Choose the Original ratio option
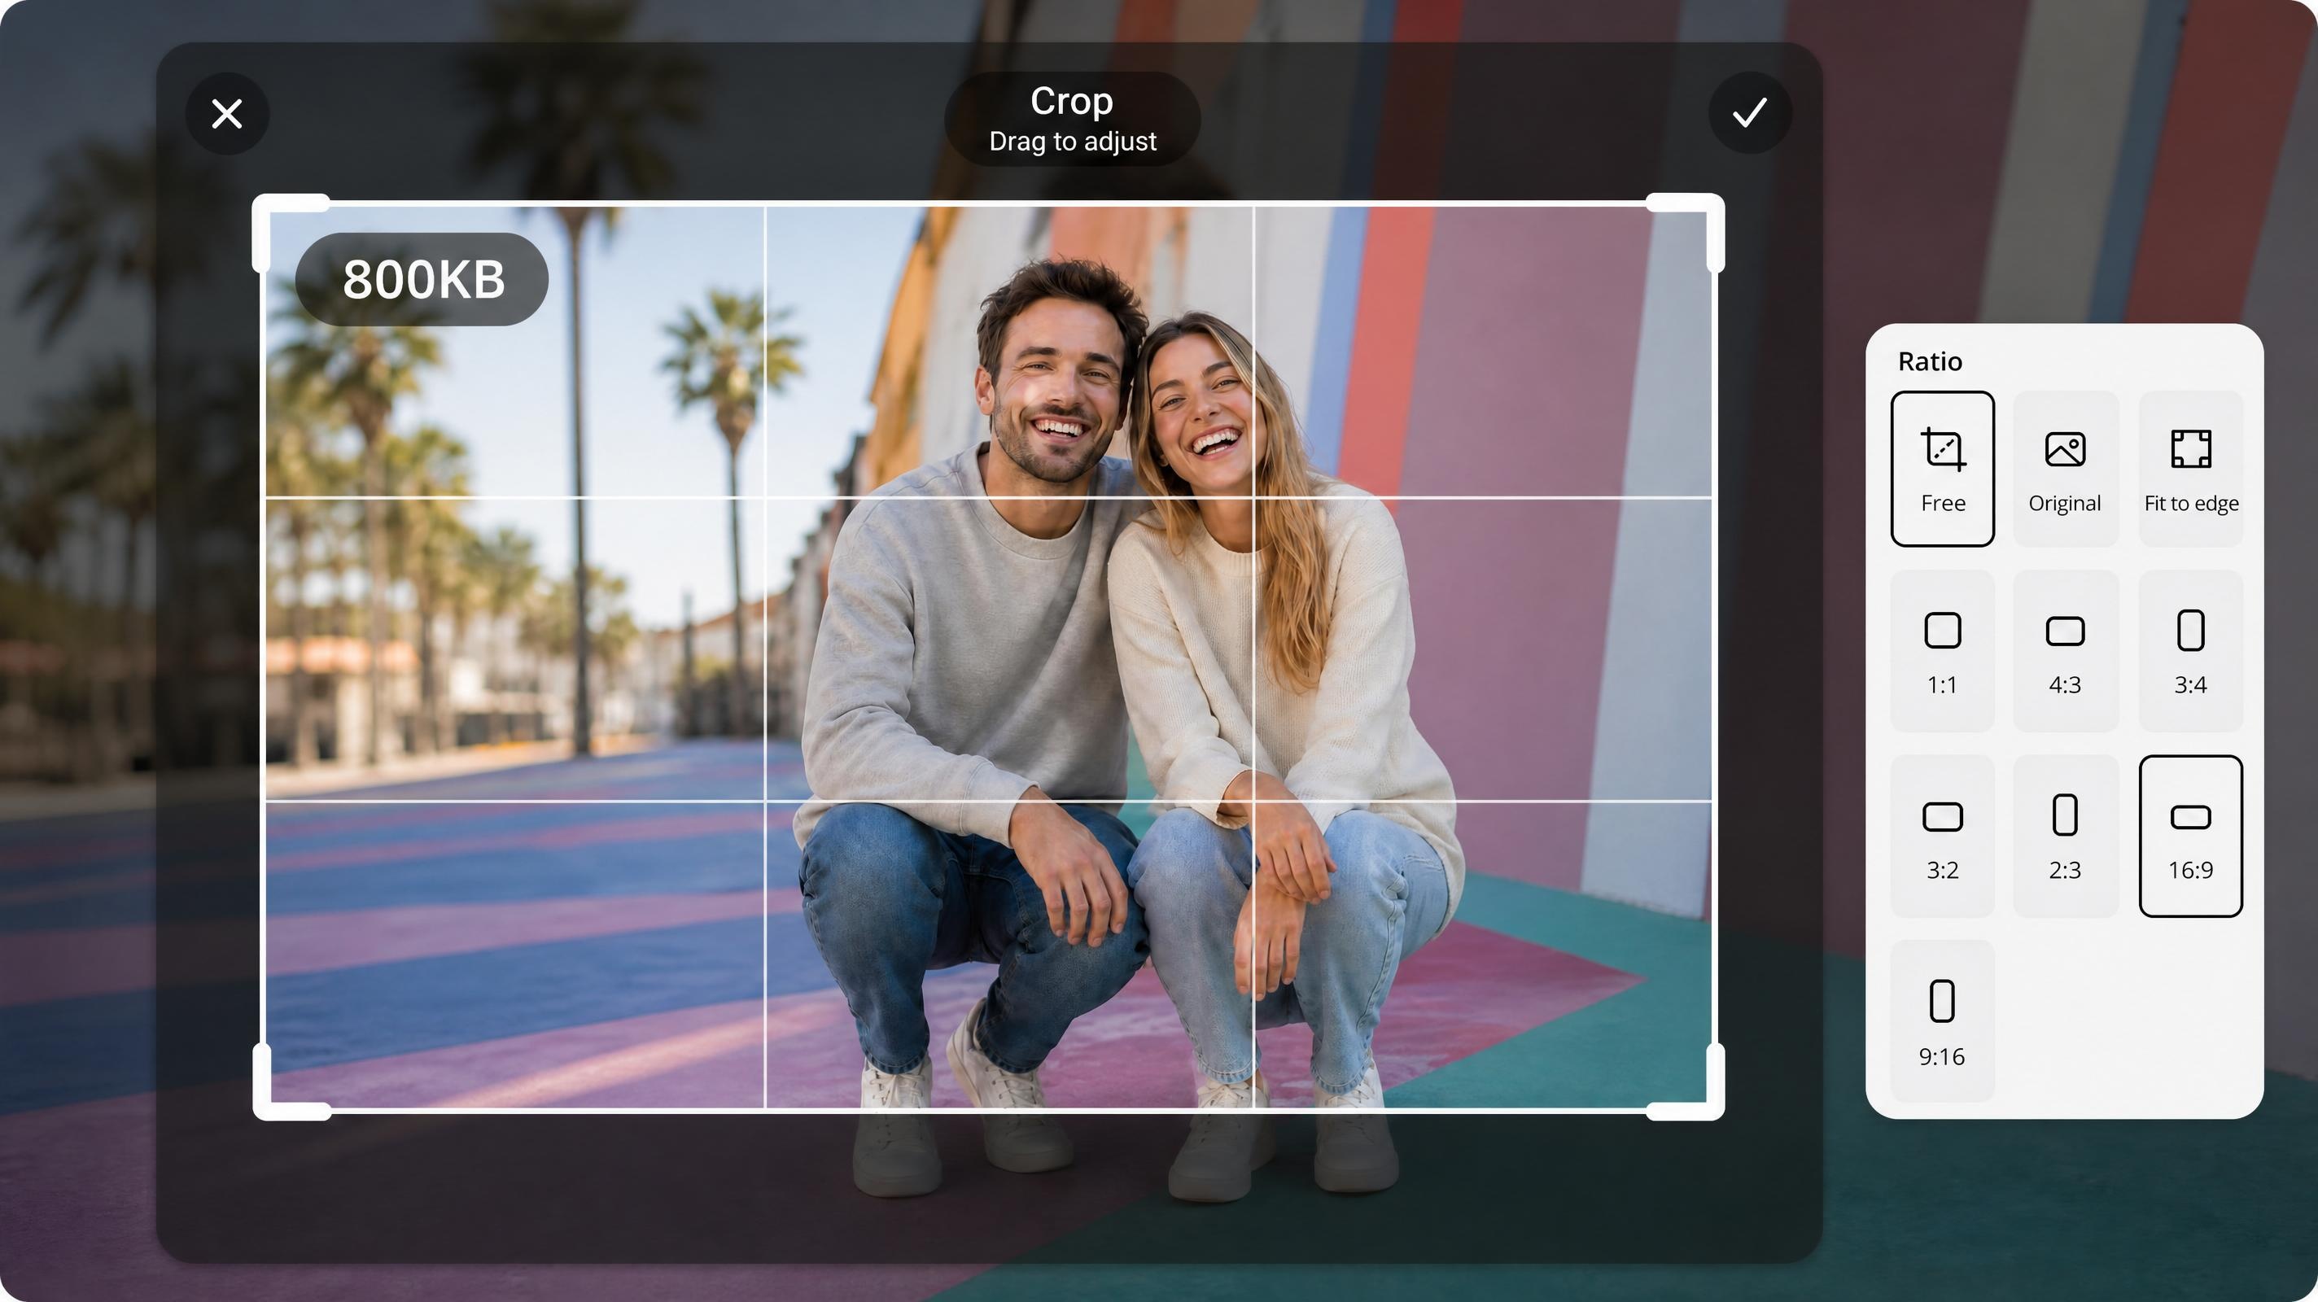 (2065, 469)
